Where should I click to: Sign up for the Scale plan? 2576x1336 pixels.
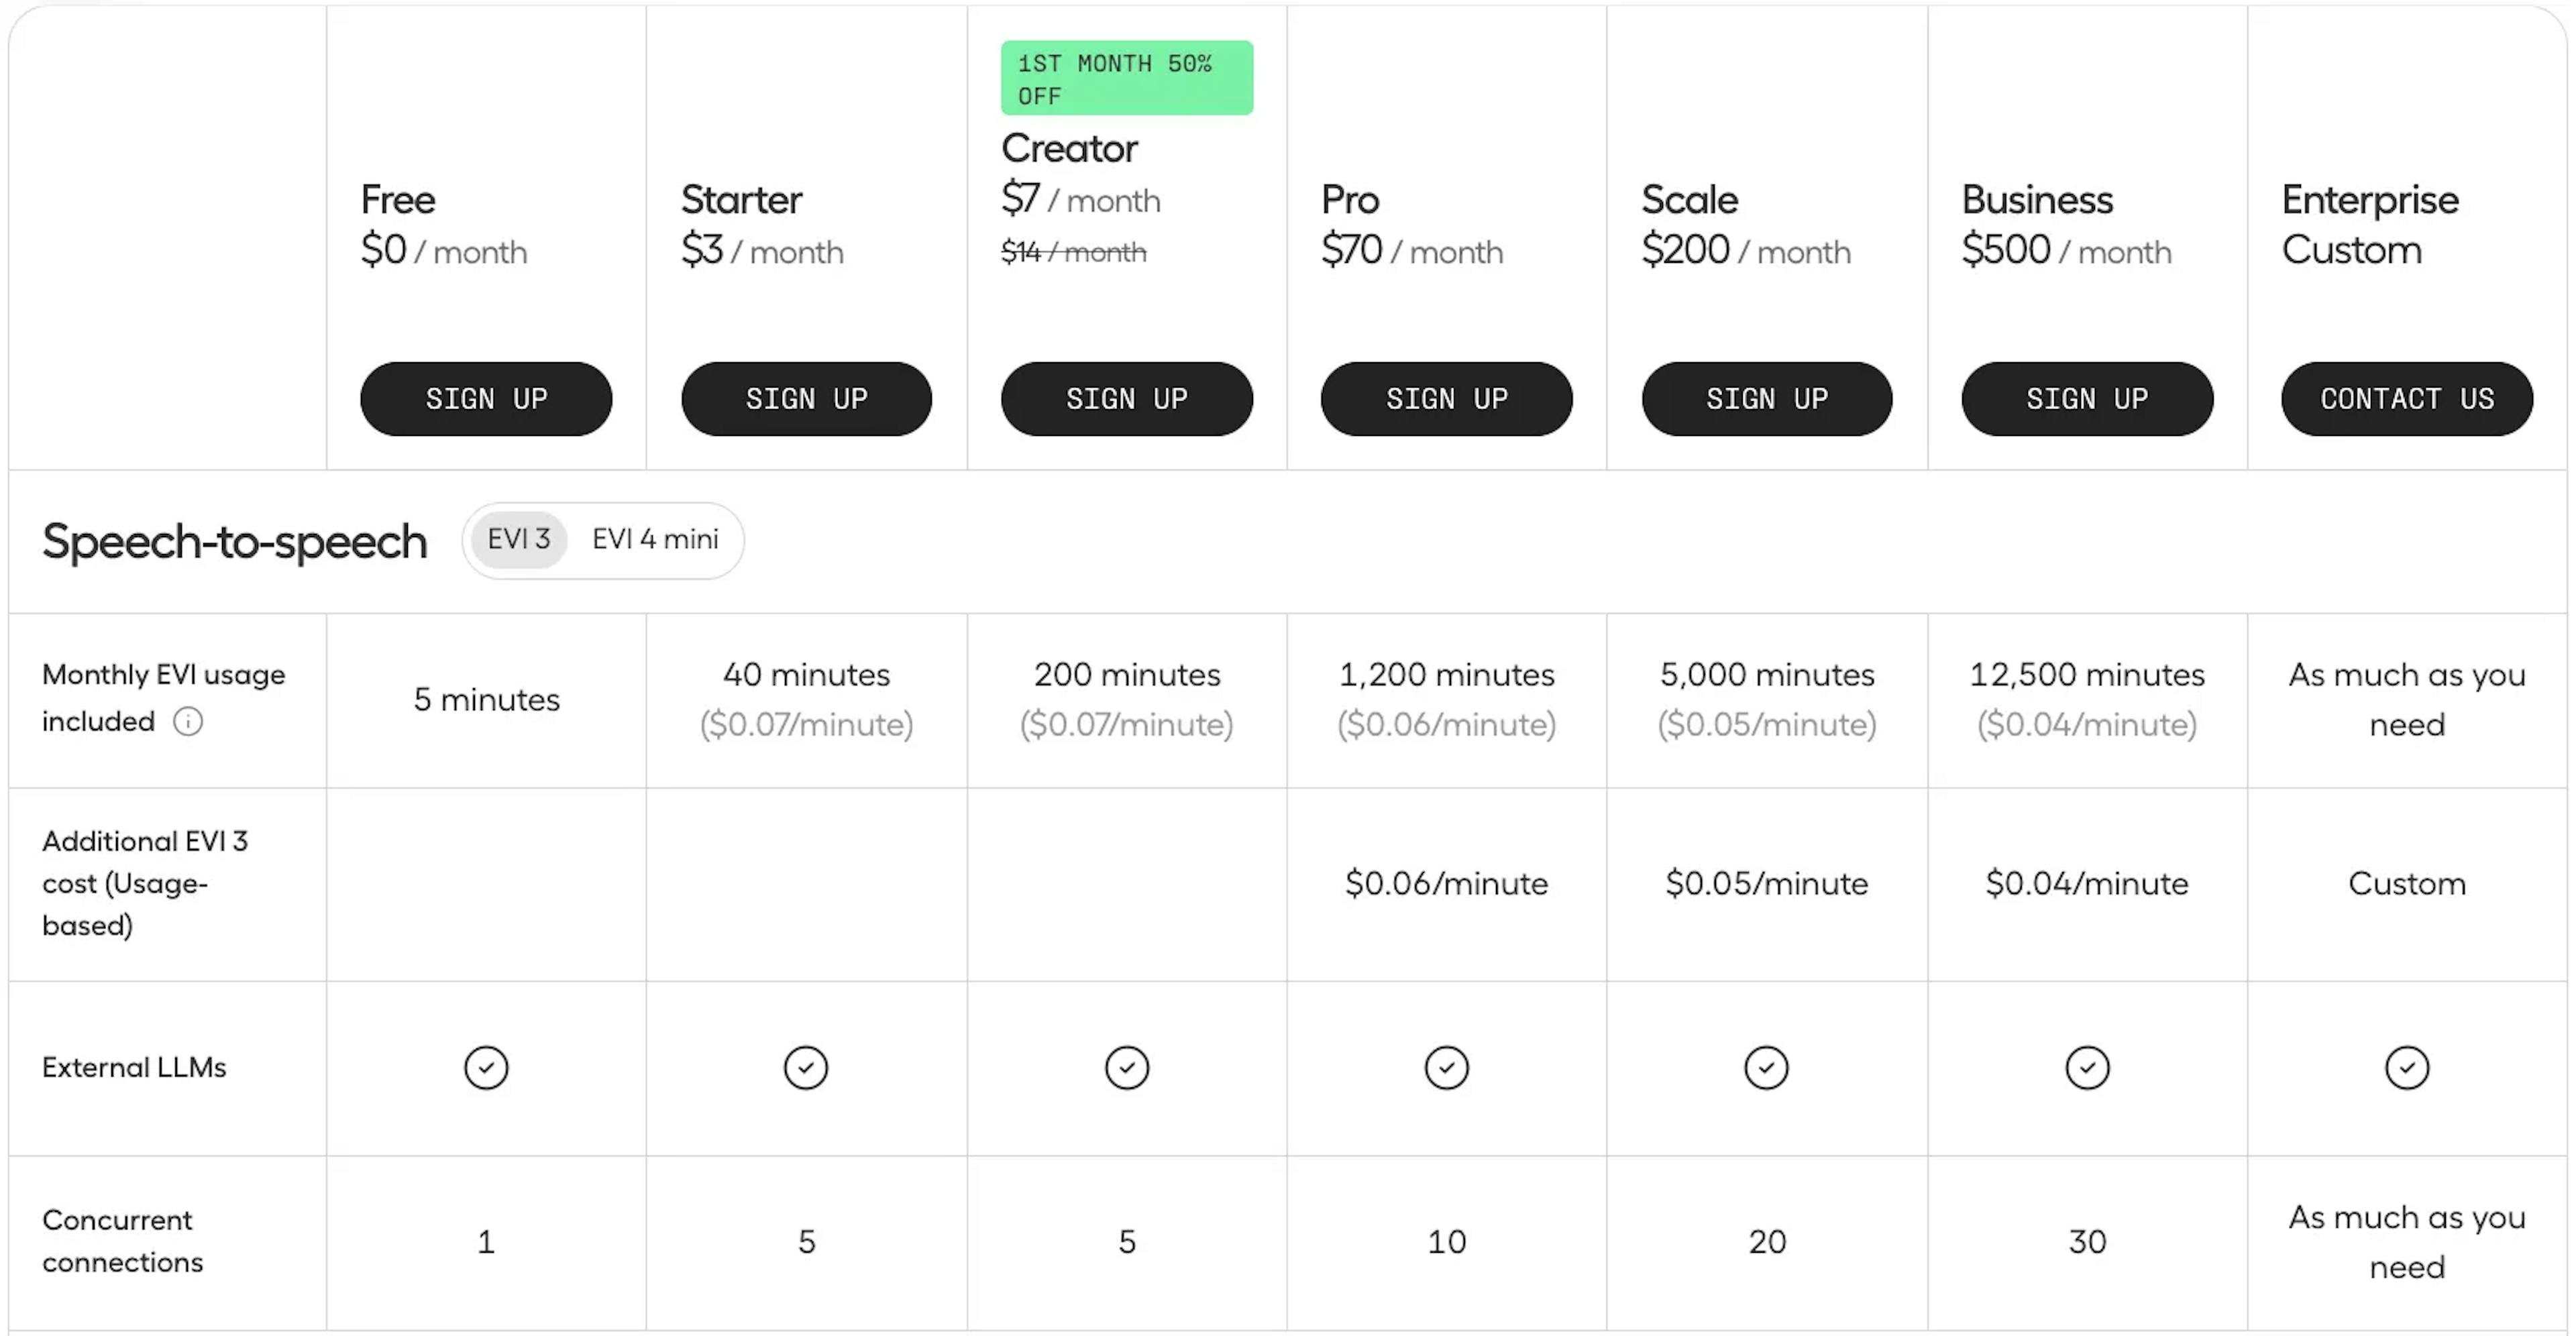pyautogui.click(x=1766, y=398)
